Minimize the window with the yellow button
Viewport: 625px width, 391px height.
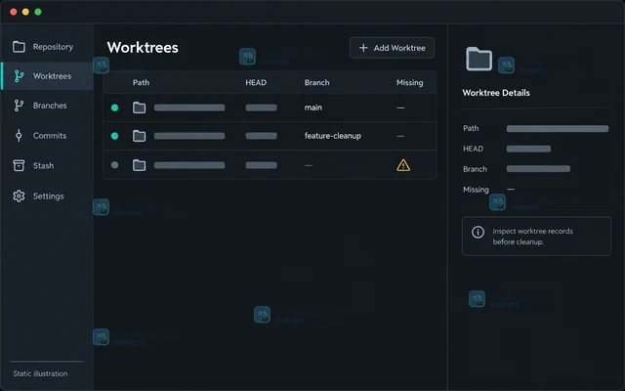(x=25, y=12)
